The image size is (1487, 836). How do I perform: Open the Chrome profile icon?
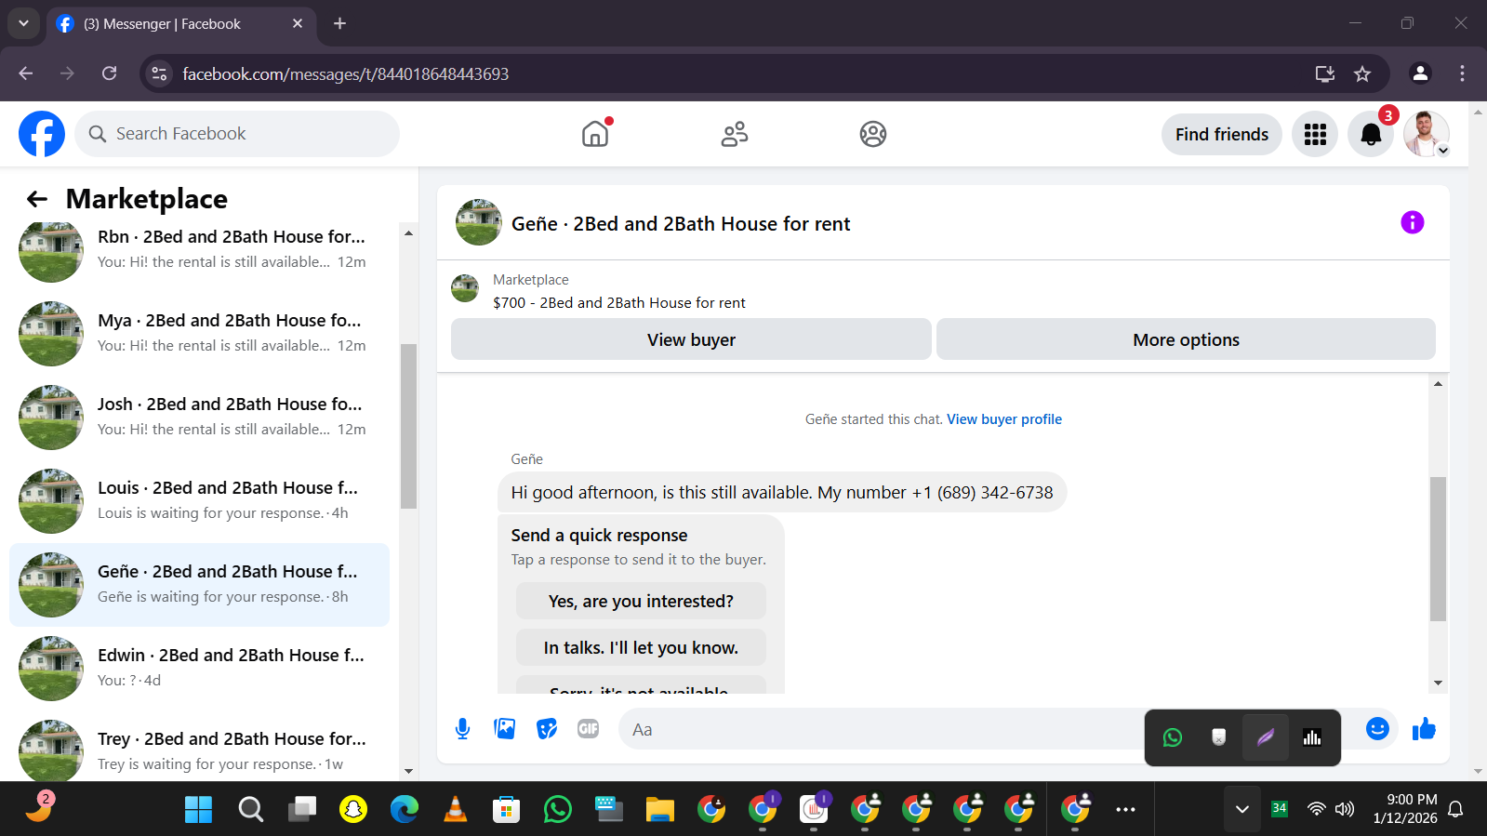pyautogui.click(x=1420, y=73)
